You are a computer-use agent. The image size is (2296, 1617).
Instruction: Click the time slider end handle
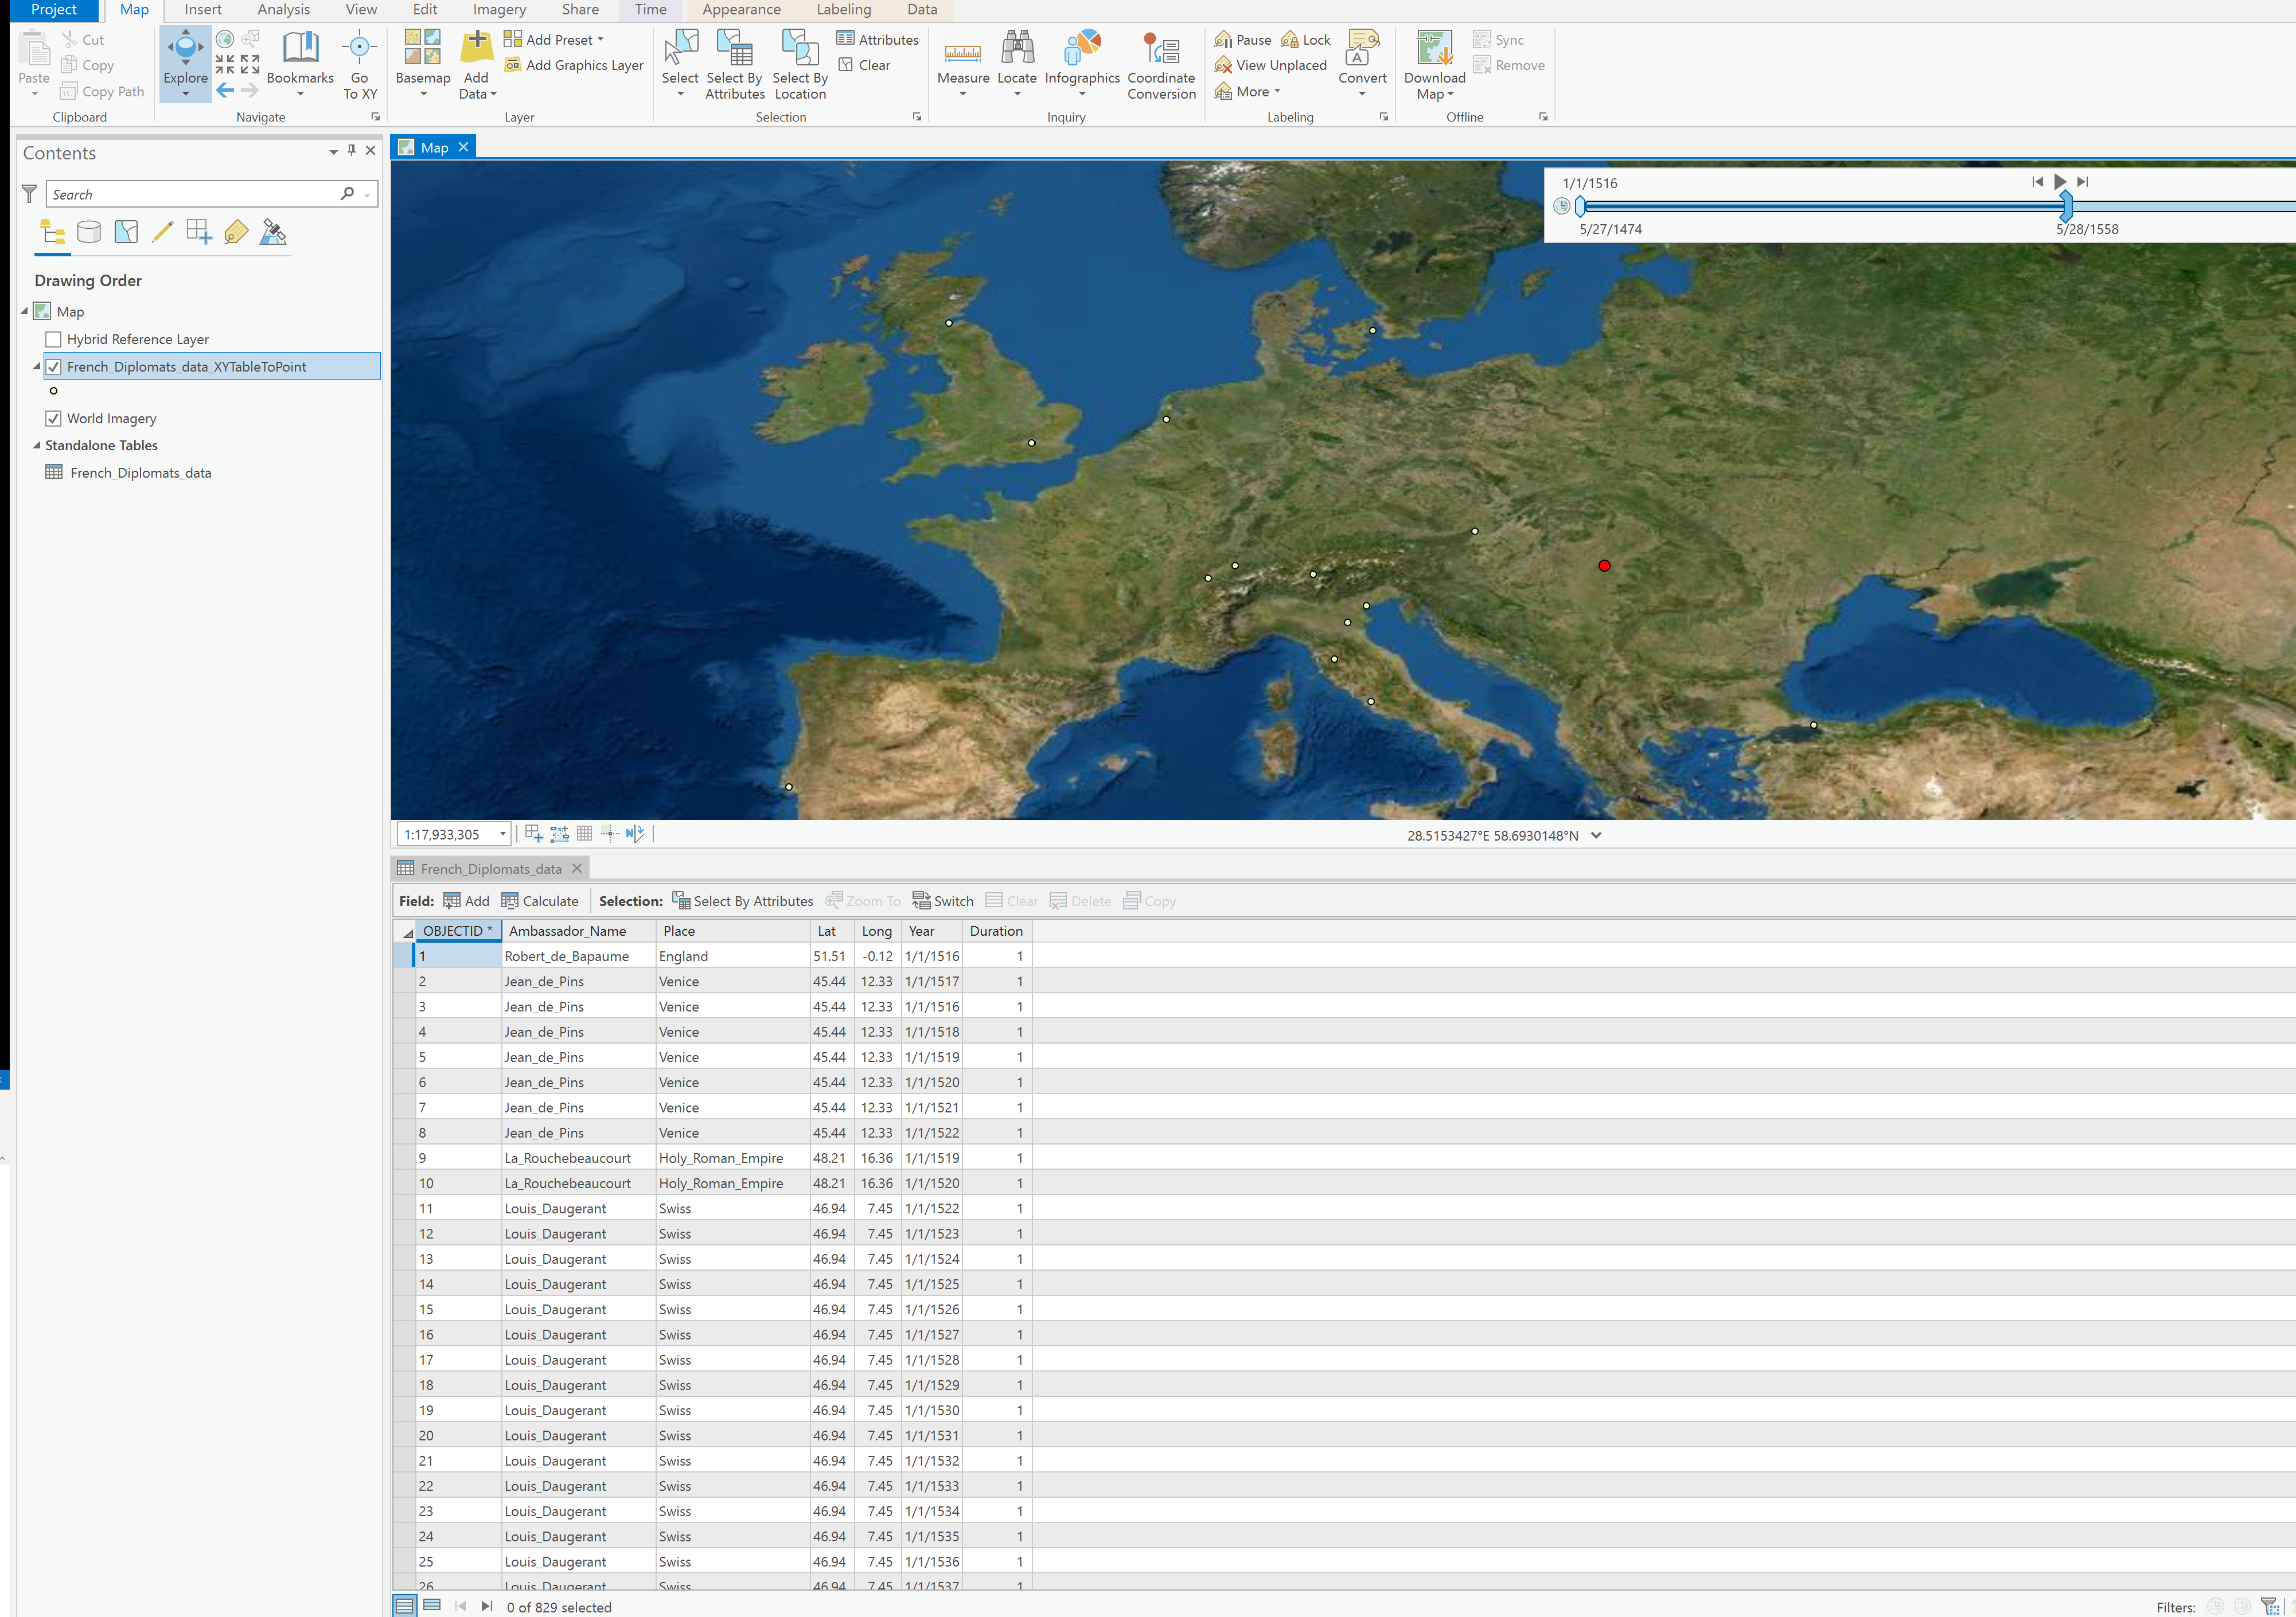pos(2066,206)
